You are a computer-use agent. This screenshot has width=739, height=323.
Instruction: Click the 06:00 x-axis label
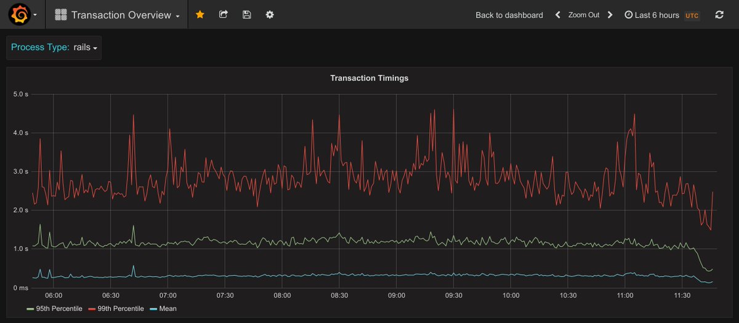pos(54,295)
